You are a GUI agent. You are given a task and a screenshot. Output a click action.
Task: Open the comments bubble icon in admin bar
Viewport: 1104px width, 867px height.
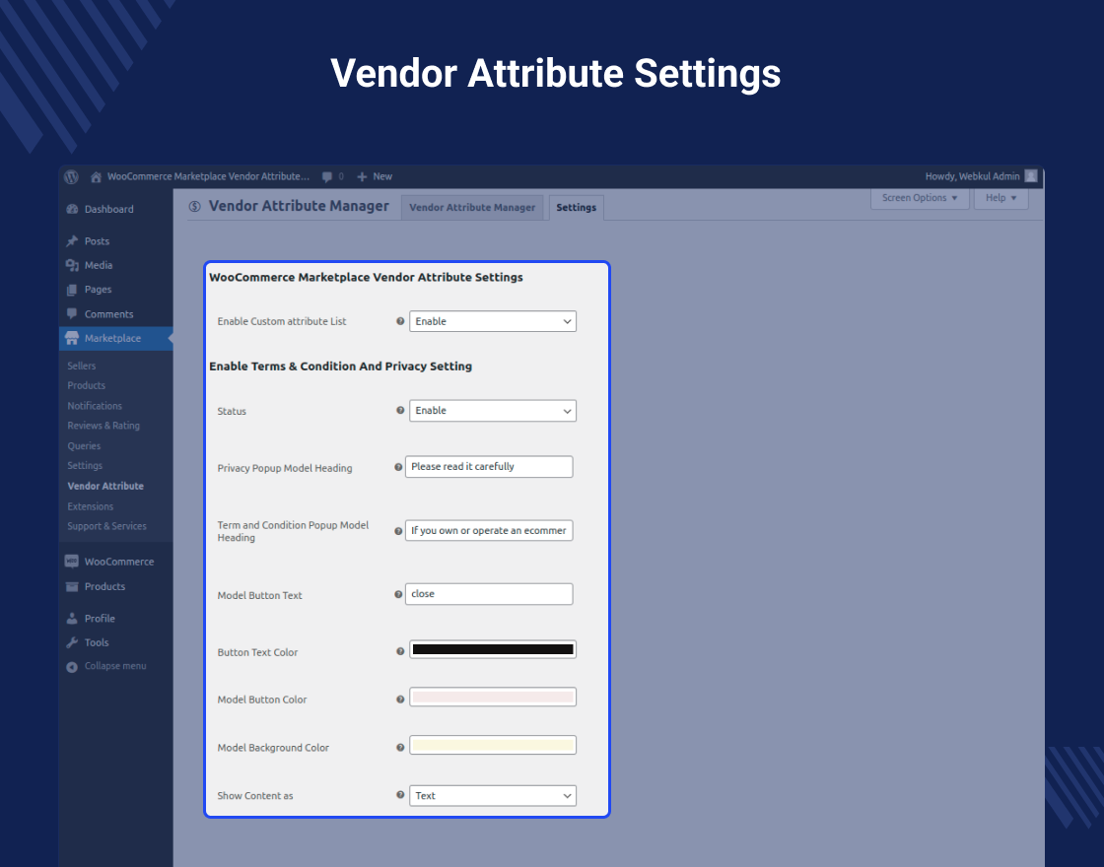(326, 176)
